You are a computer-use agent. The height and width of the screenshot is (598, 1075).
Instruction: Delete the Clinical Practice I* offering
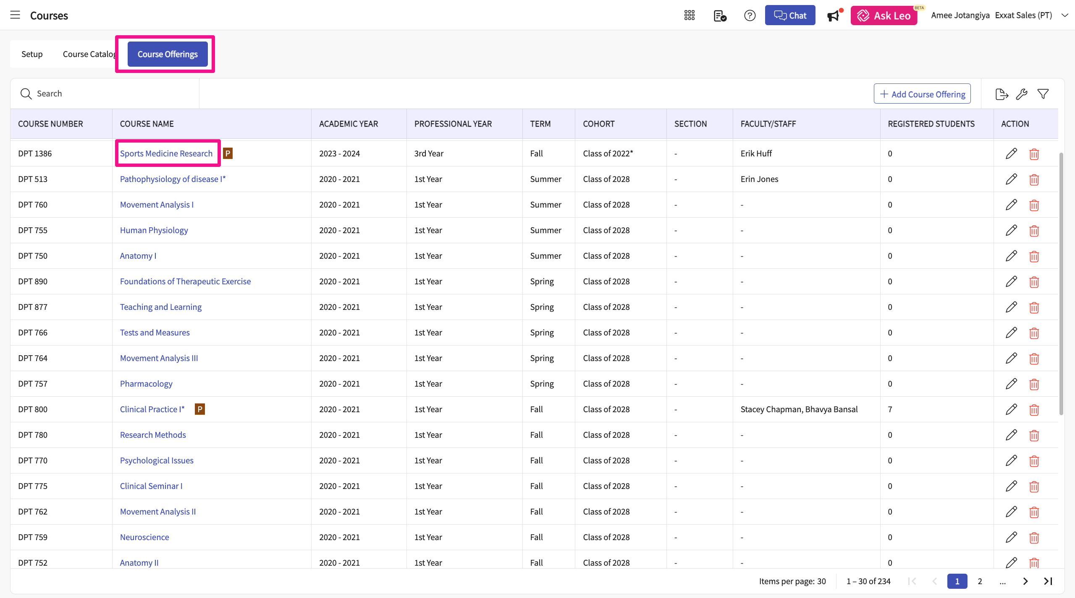coord(1034,410)
